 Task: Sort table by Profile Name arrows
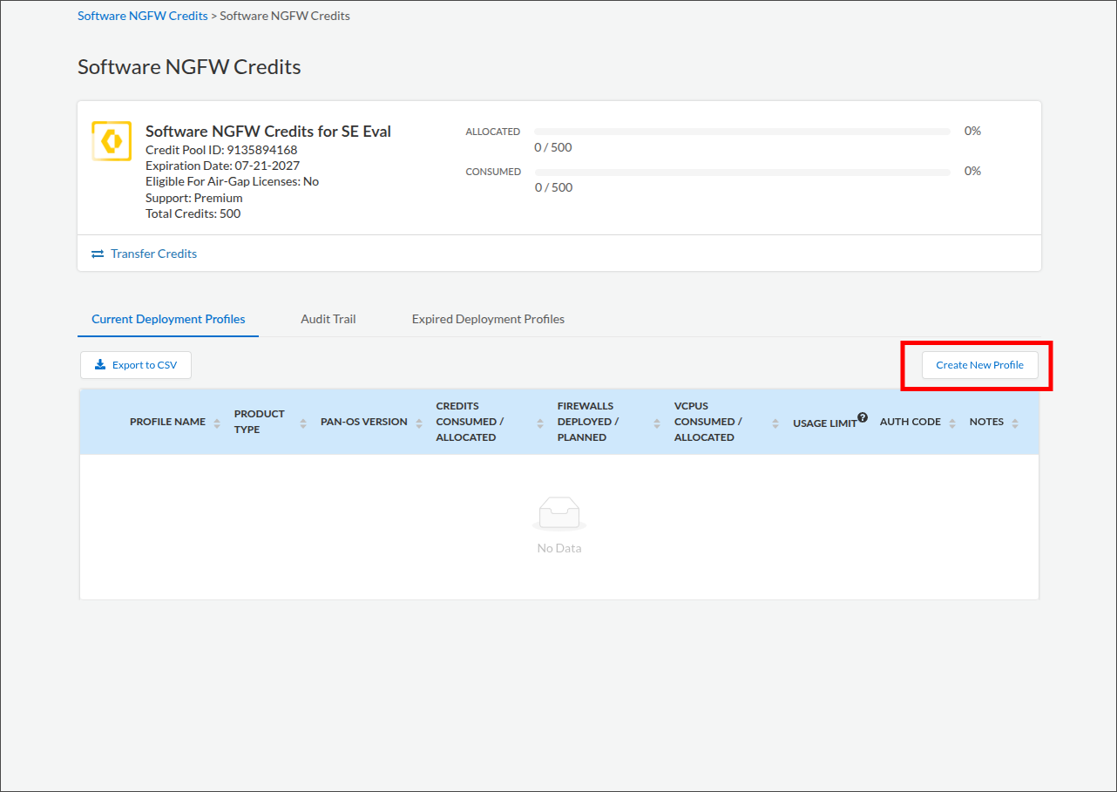coord(217,423)
